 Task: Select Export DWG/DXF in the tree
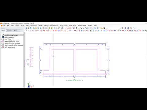click(9, 37)
